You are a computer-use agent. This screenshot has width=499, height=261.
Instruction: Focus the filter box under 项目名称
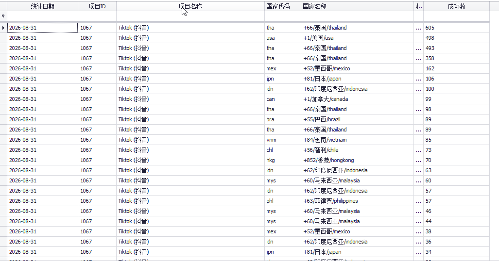tap(190, 16)
